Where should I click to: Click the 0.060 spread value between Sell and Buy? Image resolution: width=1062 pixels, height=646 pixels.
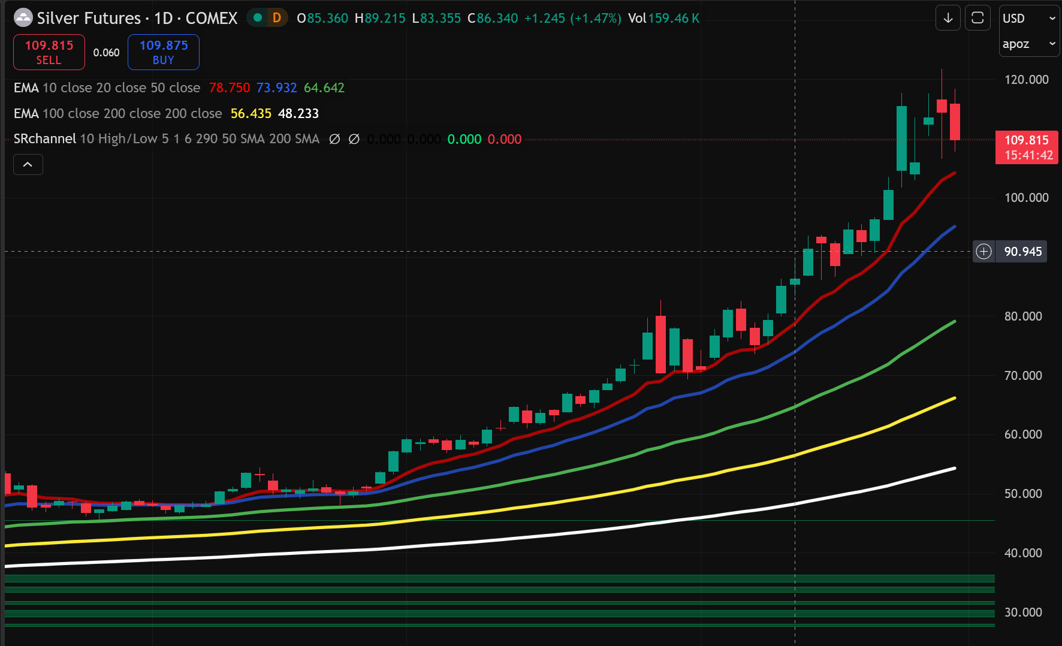pos(106,53)
